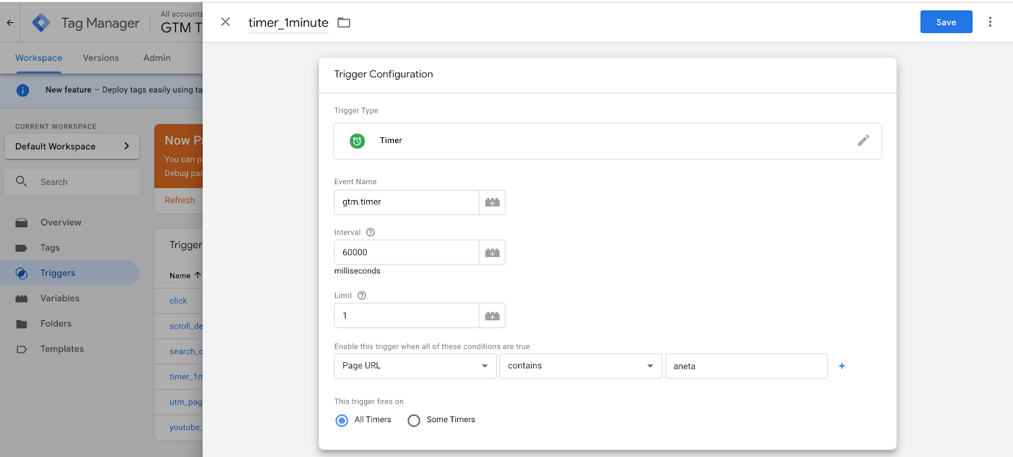Open the Page URL variable dropdown

click(x=415, y=366)
